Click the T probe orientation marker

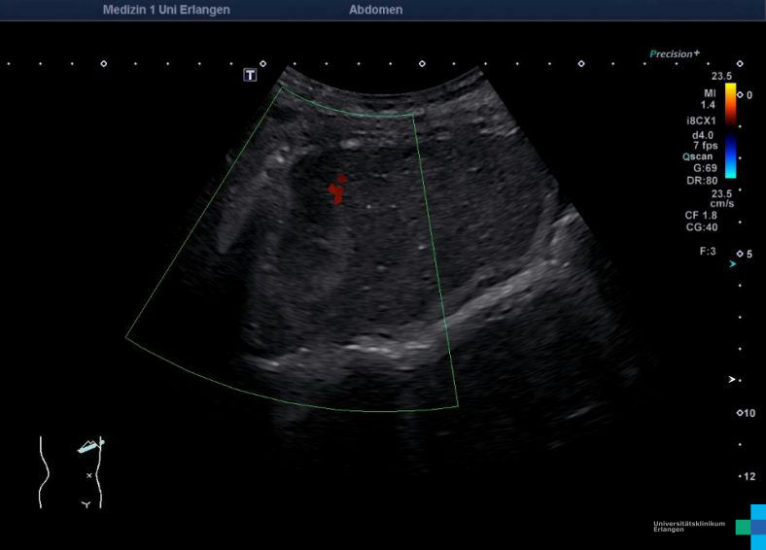point(250,75)
